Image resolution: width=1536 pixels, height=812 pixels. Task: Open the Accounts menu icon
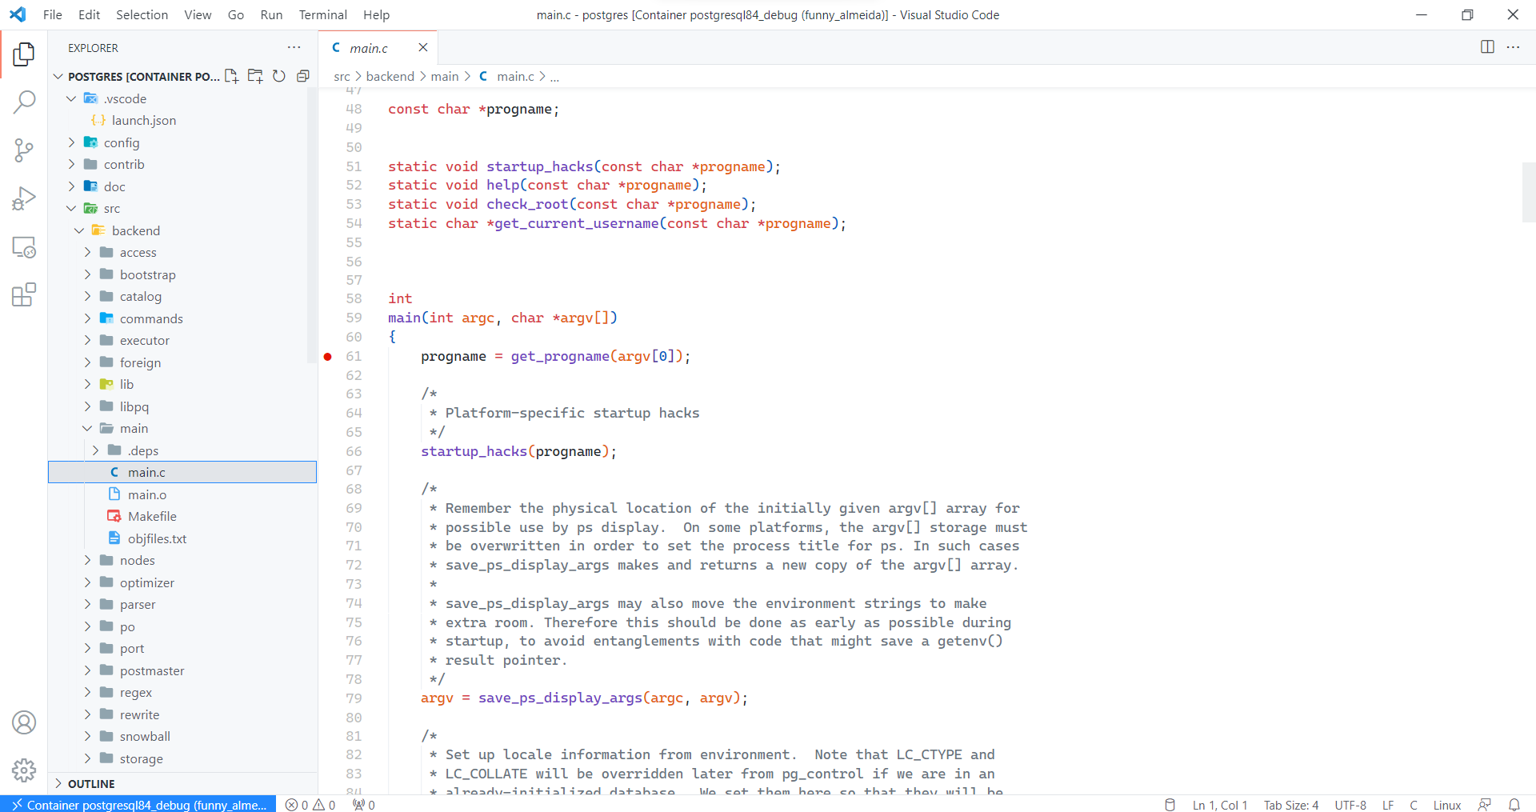point(24,722)
